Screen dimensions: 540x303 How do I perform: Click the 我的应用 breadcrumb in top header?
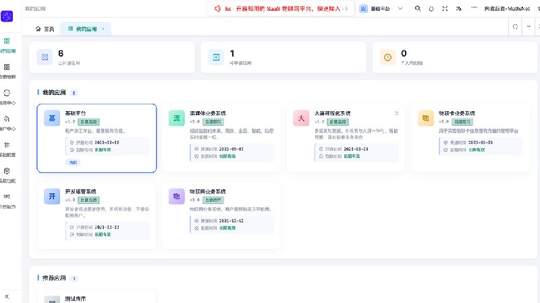pyautogui.click(x=35, y=9)
